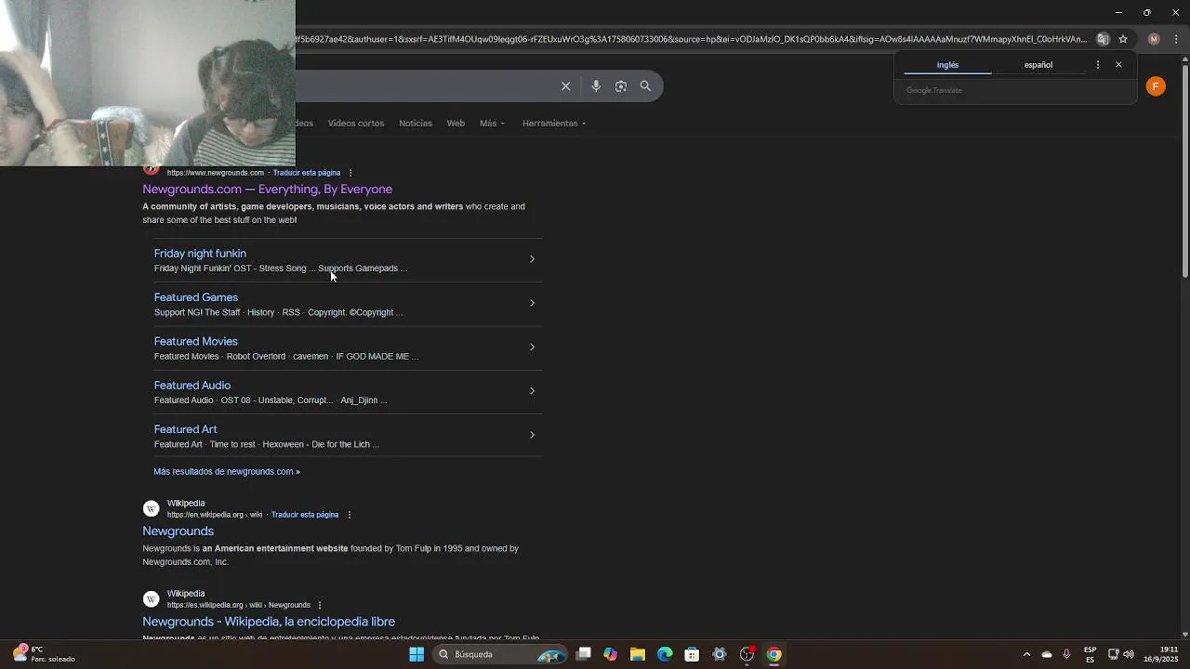Open Featured Movies sitelink
This screenshot has width=1190, height=669.
tap(195, 342)
